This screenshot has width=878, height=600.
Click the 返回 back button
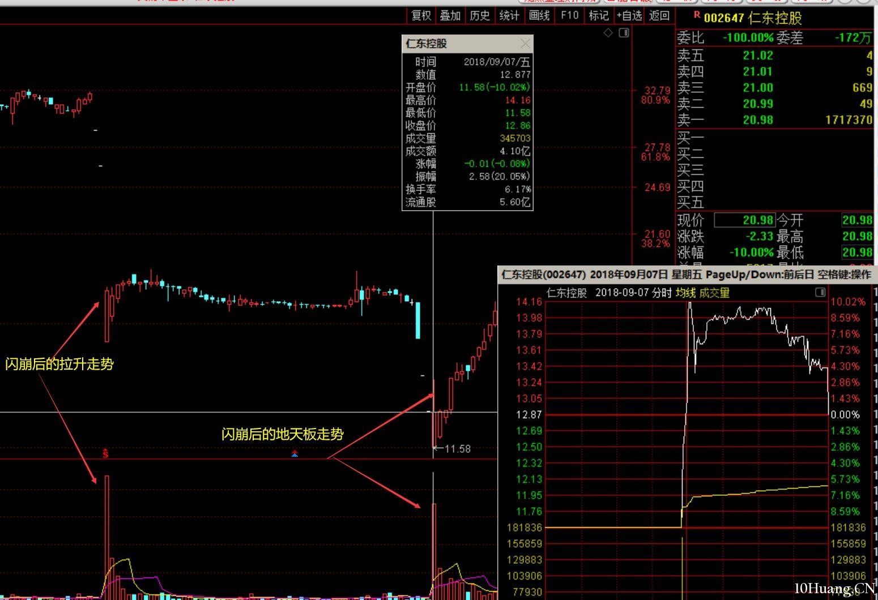[659, 15]
